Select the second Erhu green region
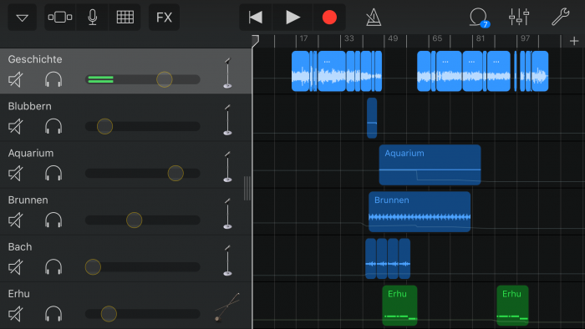The height and width of the screenshot is (329, 585). (x=512, y=306)
